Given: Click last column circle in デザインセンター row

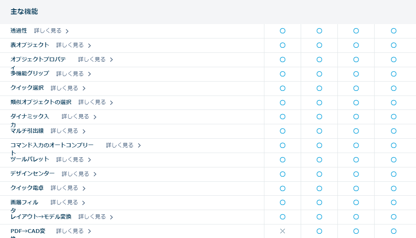Looking at the screenshot, I should (394, 174).
